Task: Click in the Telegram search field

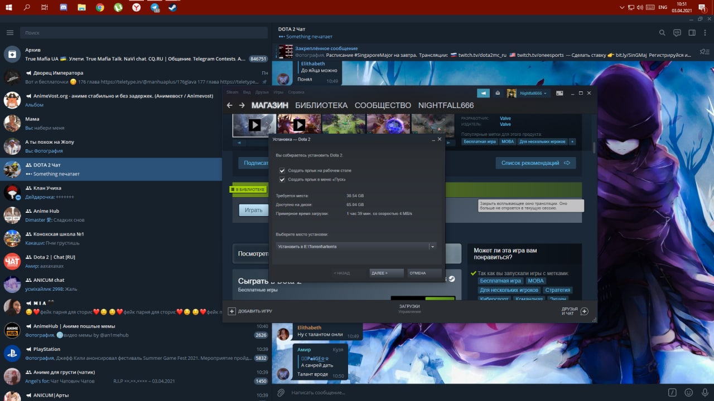Action: pyautogui.click(x=144, y=33)
